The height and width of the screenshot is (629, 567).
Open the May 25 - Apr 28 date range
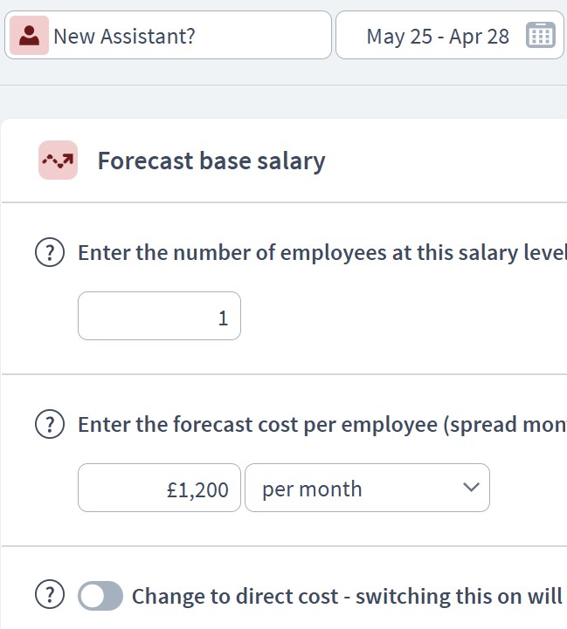coord(450,35)
